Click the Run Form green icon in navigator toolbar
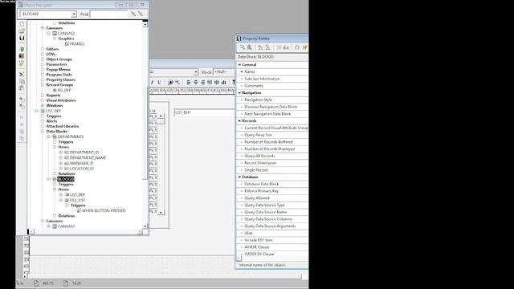The width and height of the screenshot is (514, 289). pyautogui.click(x=22, y=50)
